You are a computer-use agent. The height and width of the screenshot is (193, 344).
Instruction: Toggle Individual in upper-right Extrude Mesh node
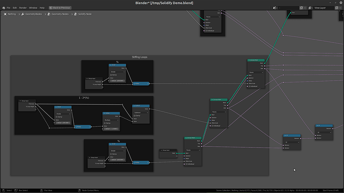(x=249, y=86)
